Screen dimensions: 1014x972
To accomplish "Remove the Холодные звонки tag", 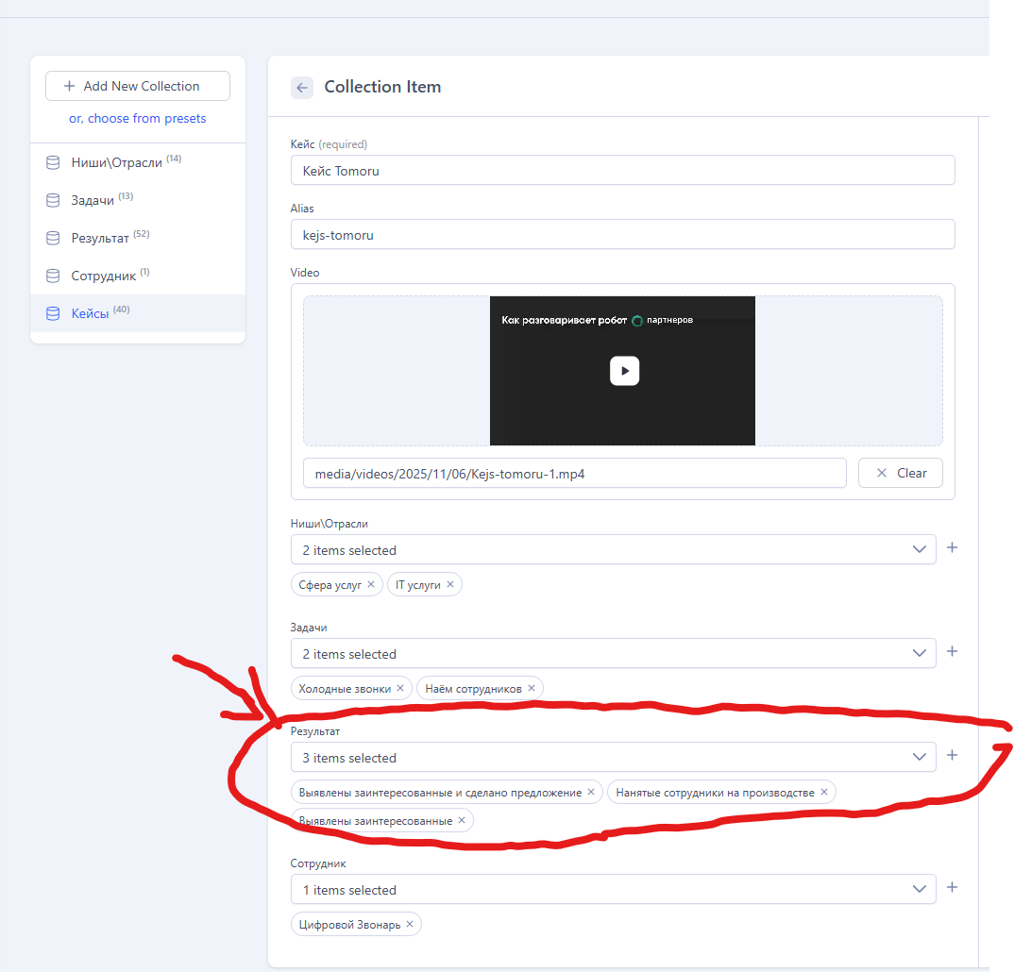I will point(400,688).
